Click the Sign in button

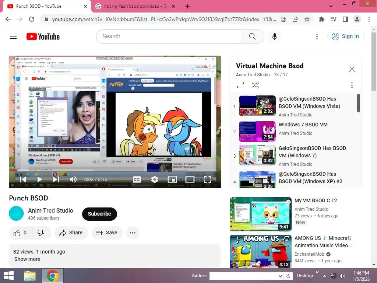[x=346, y=36]
